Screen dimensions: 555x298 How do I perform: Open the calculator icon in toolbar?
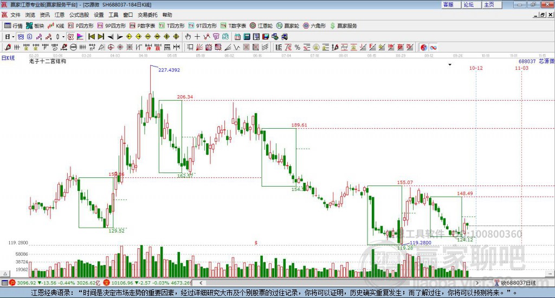point(247,37)
